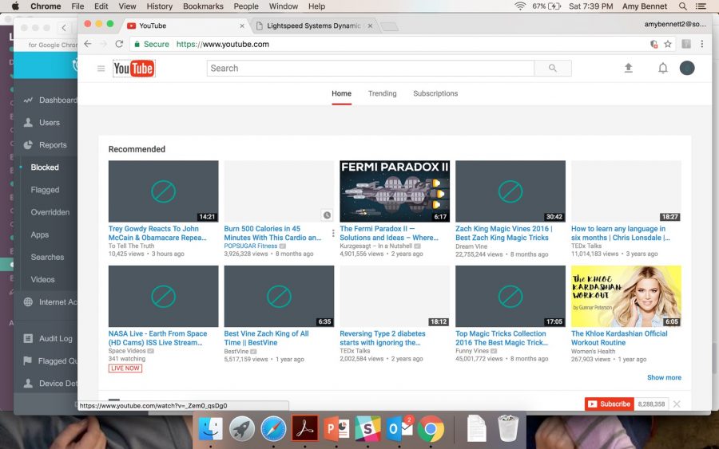
Task: Switch to the Lightspeed Systems Dynamic tab
Action: click(314, 26)
